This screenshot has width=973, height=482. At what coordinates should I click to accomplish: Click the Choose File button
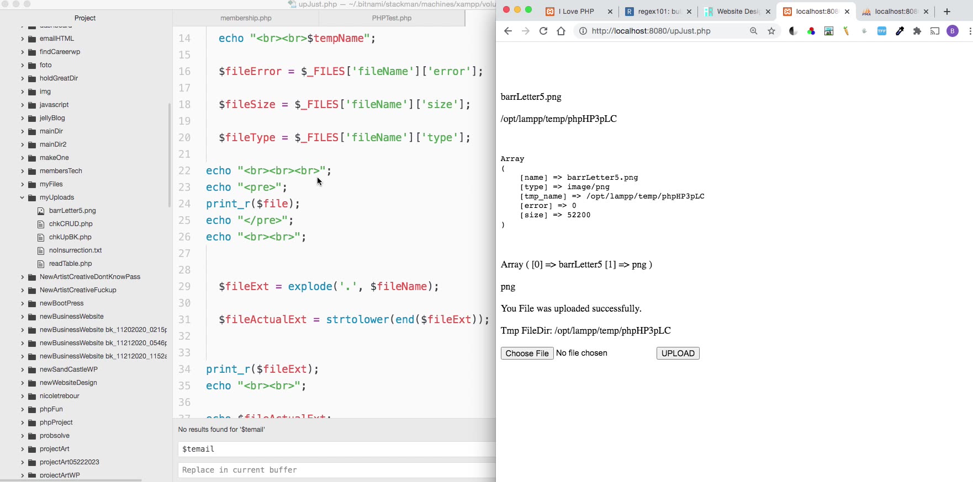(527, 353)
